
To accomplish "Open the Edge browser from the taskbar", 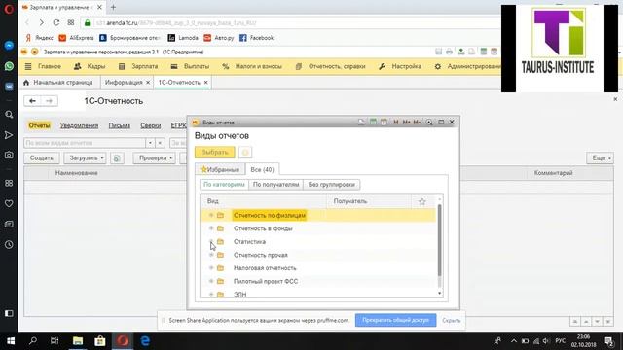I will (x=145, y=341).
